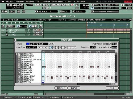Open the Step Time value field
Screen dimensions: 133x99
click(31, 48)
